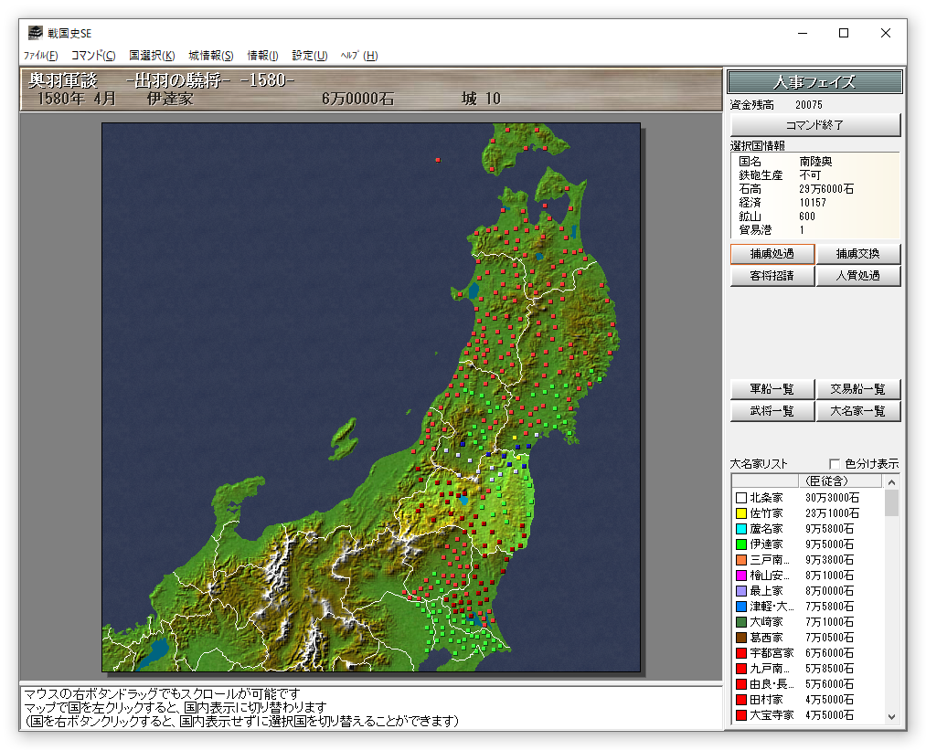The width and height of the screenshot is (926, 750).
Task: Open the ファイル(F) menu
Action: 40,56
